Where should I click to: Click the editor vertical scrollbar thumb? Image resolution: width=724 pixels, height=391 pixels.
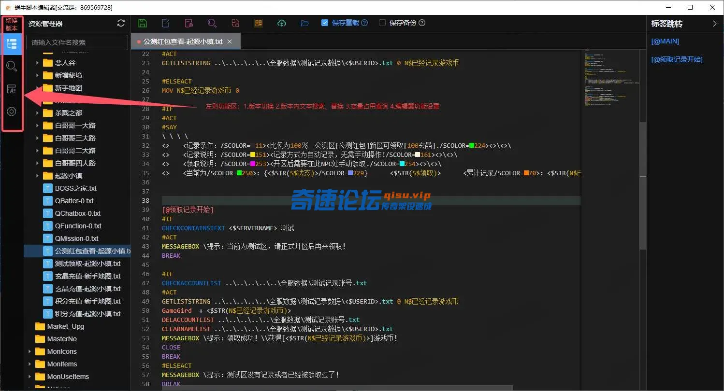(643, 186)
